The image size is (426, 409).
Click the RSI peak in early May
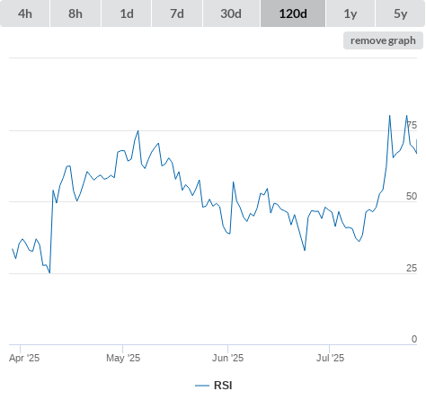tap(138, 131)
